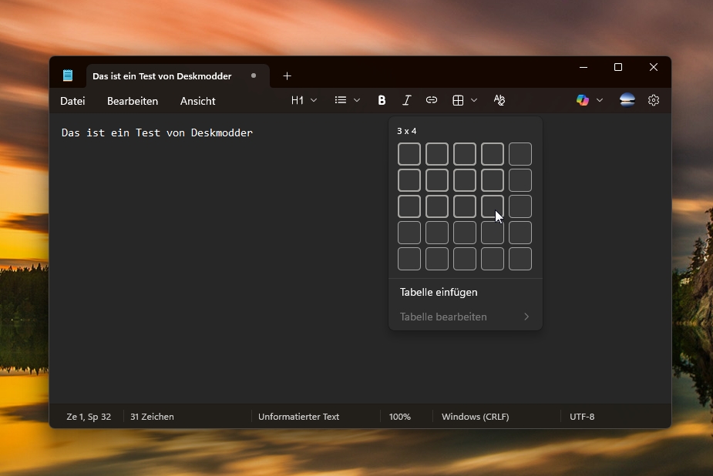Open the Copilot chevron dropdown
The width and height of the screenshot is (713, 476).
click(600, 100)
